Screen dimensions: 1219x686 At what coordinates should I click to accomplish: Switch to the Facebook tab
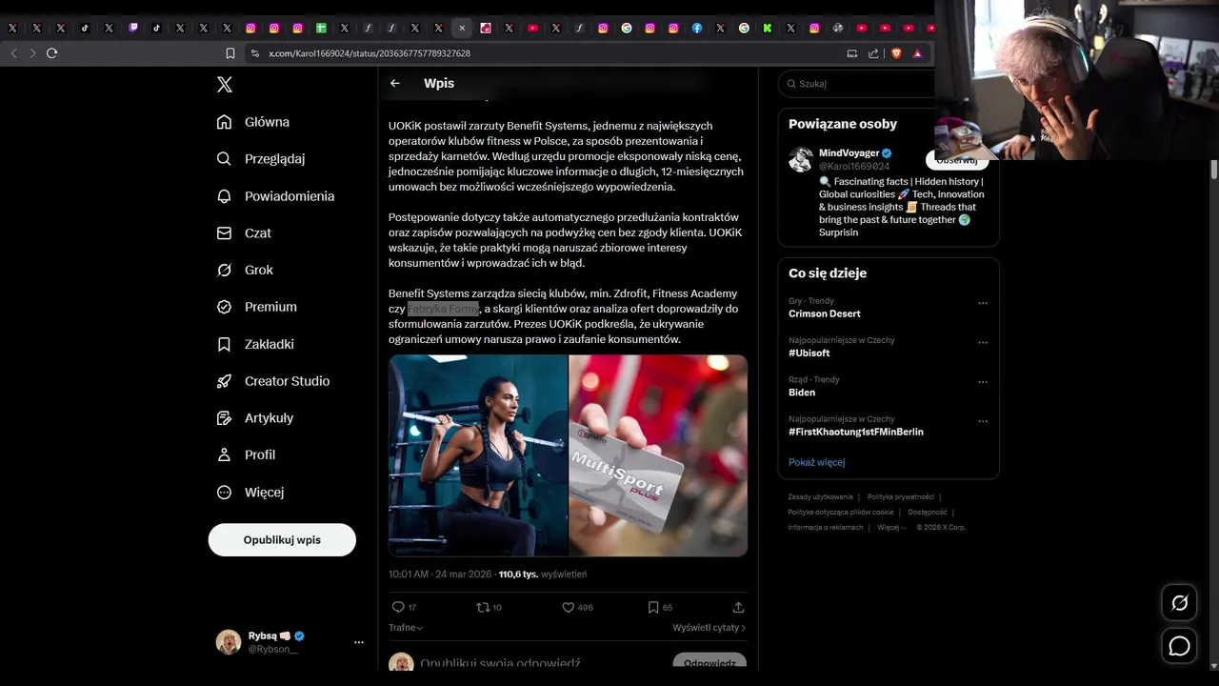click(x=697, y=29)
